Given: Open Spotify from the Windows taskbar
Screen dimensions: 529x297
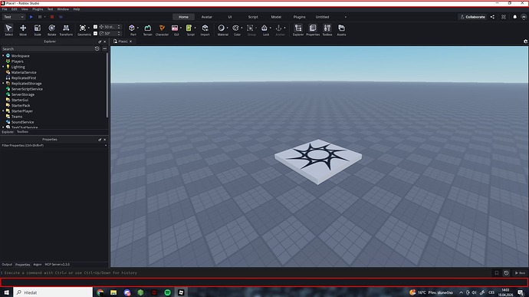Looking at the screenshot, I should (x=168, y=292).
